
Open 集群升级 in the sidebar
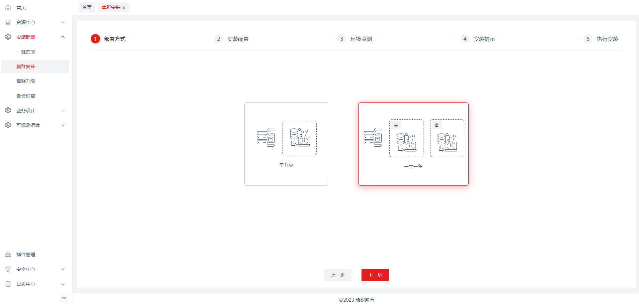[x=26, y=81]
